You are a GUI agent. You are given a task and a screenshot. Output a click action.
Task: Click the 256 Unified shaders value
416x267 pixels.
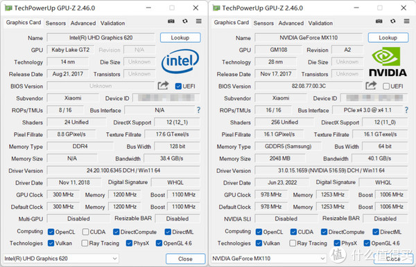(x=284, y=122)
